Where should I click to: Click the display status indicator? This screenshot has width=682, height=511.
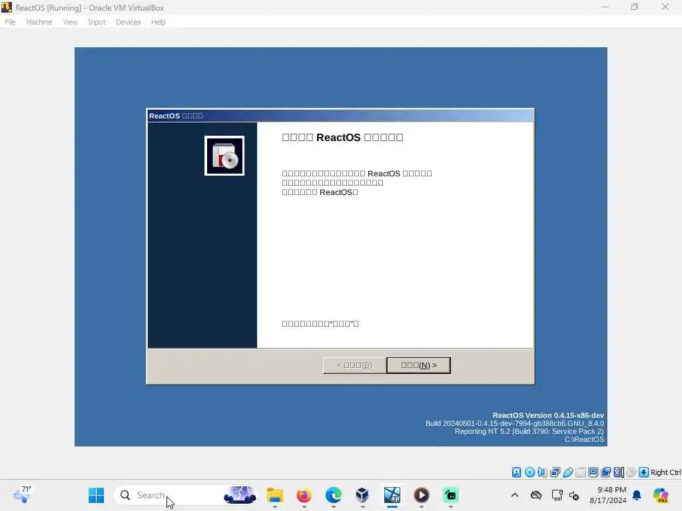593,472
